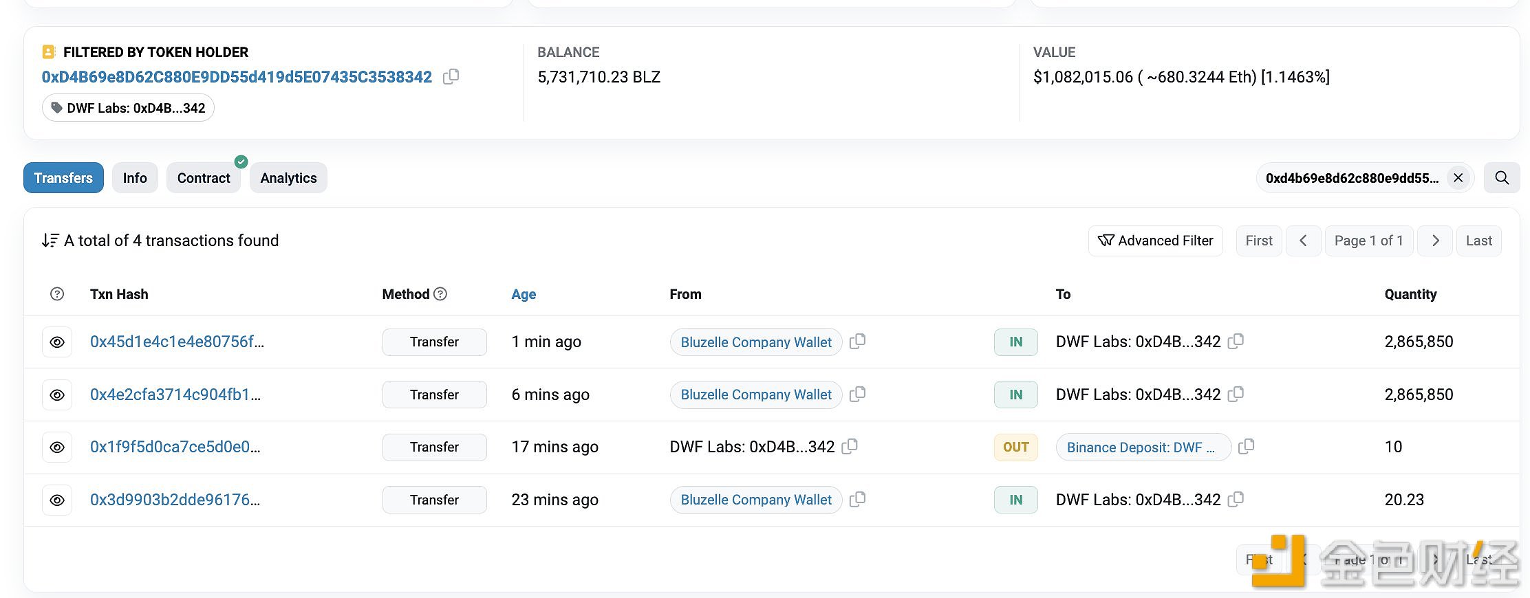Open Bluzelle Company Wallet in 23 mins row
The height and width of the screenshot is (598, 1530).
click(756, 500)
